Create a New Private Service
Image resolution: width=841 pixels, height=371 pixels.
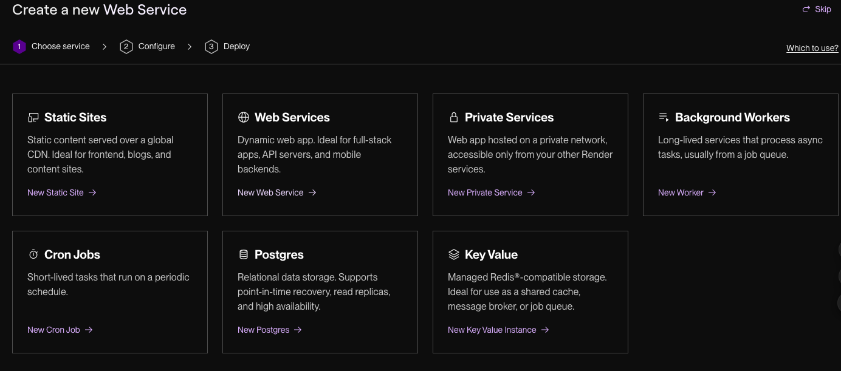tap(492, 192)
